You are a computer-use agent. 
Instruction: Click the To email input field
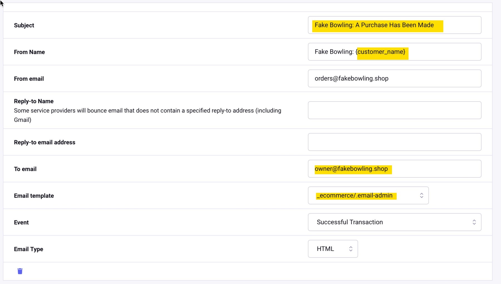coord(394,169)
